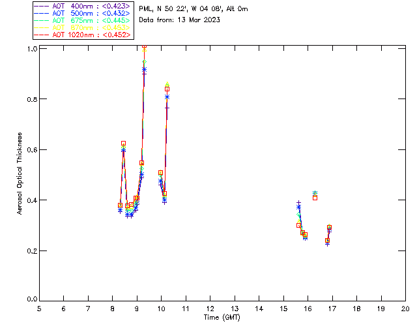
Task: Select the x-axis tick label 12
Action: 210,309
